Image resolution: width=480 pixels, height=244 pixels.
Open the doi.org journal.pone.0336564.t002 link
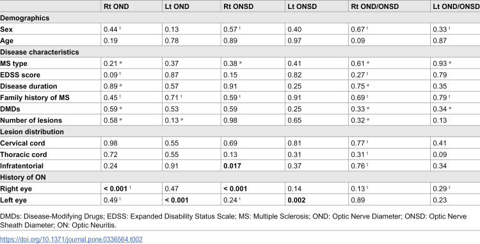pyautogui.click(x=71, y=239)
